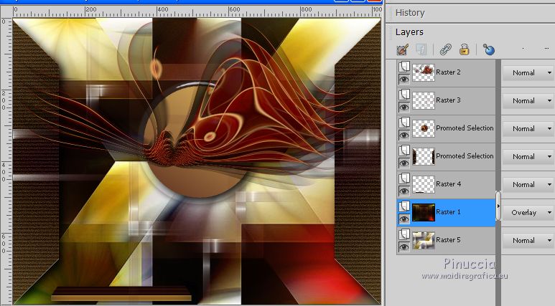555x306 pixels.
Task: Open blend dropdown of Promoted Selection above Raster 4
Action: click(x=528, y=156)
